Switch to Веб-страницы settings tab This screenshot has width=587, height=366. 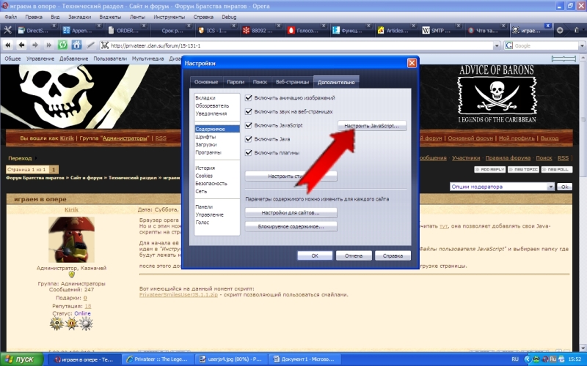pos(292,82)
